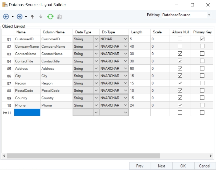Toggle Allows Null checkbox for Phone
216x170 pixels.
[180, 105]
